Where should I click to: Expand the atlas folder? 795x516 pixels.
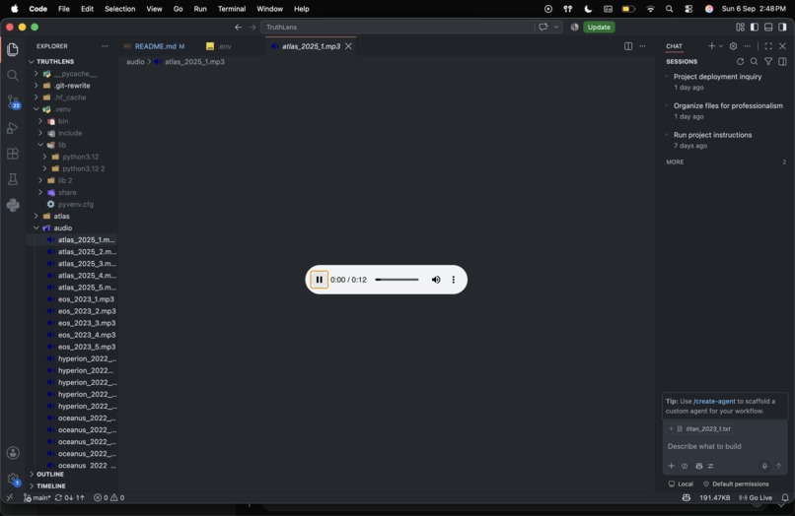tap(73, 217)
